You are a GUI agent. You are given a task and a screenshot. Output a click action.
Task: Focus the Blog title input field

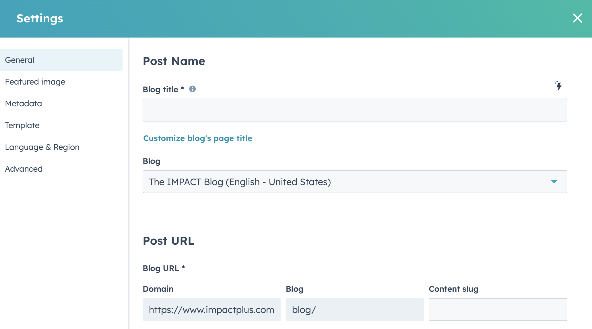point(354,110)
